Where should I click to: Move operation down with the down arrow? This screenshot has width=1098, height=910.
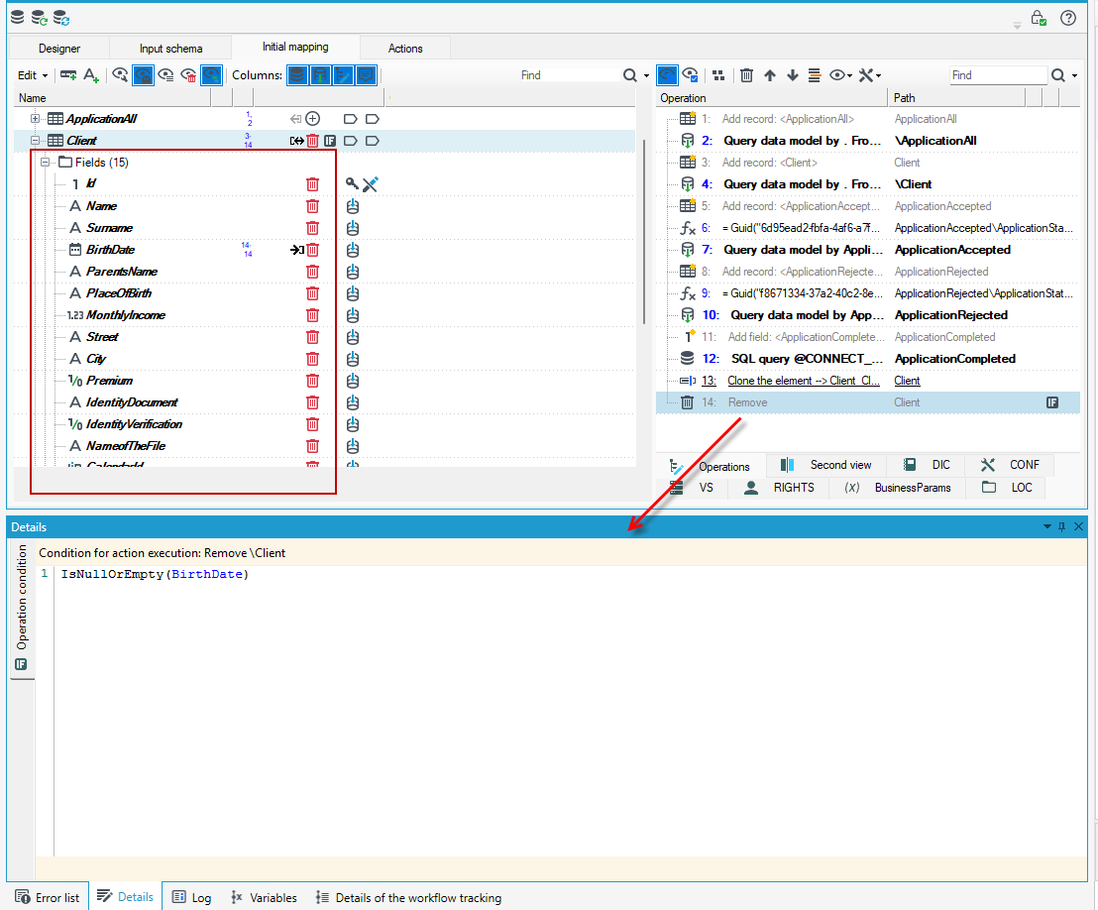[x=793, y=75]
